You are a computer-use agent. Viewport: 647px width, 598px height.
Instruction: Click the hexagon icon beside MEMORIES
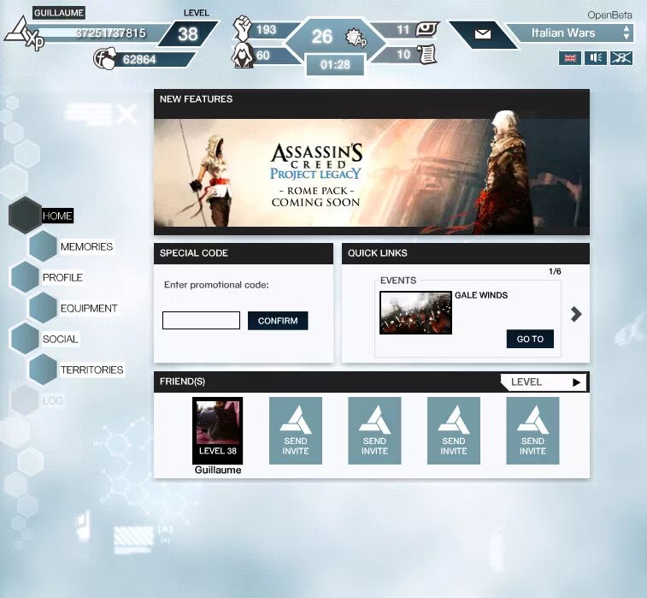pyautogui.click(x=43, y=246)
